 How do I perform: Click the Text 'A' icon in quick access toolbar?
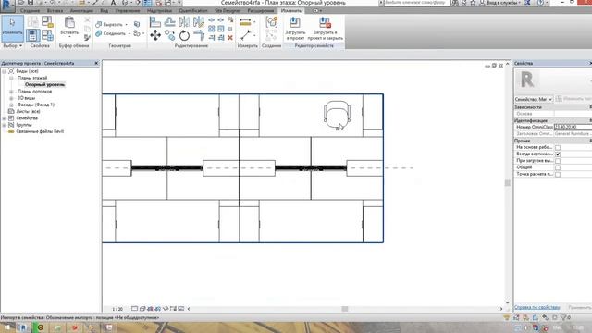pyautogui.click(x=113, y=3)
